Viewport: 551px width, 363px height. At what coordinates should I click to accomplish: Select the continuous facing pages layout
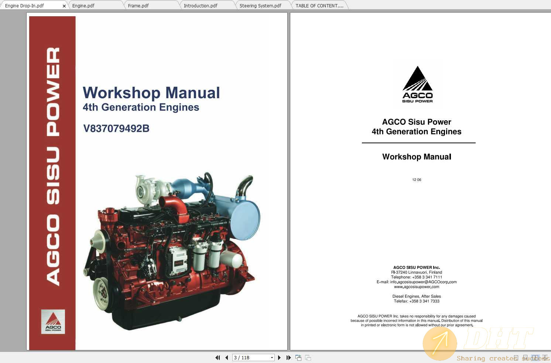tap(545, 358)
